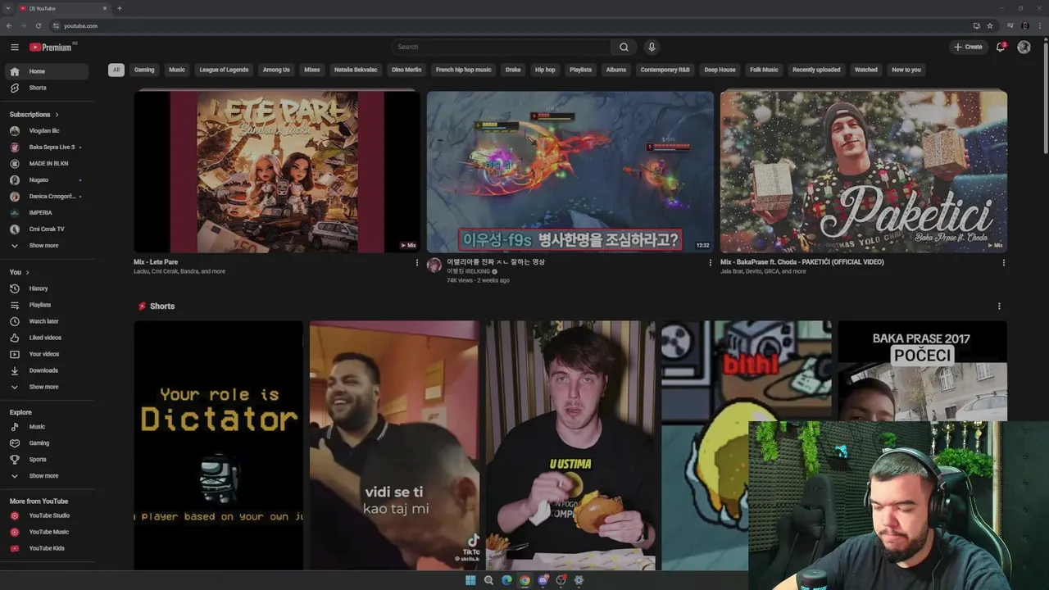Click the Create button
Viewport: 1049px width, 590px height.
[968, 47]
